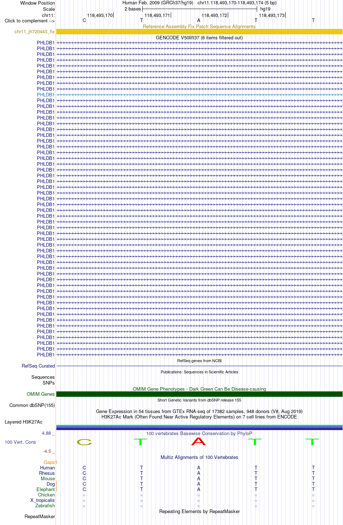
Task: Click 'Click to complement -->' label
Action: click(30, 21)
